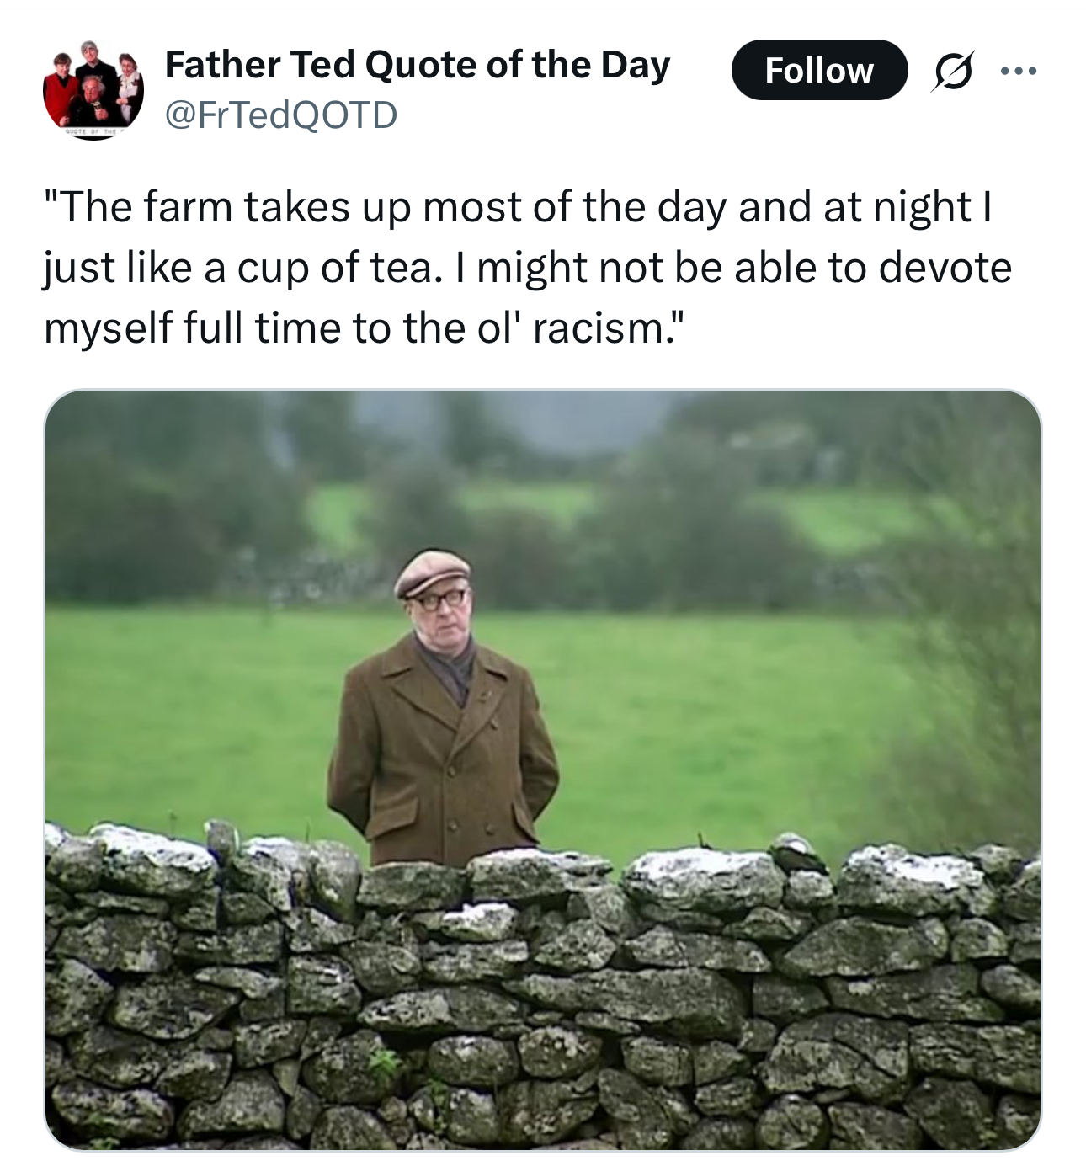The width and height of the screenshot is (1086, 1161).
Task: Click the Father Ted profile avatar
Action: click(x=93, y=89)
